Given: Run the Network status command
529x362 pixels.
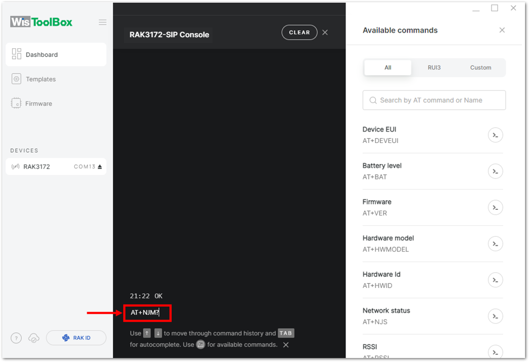Looking at the screenshot, I should pos(495,316).
